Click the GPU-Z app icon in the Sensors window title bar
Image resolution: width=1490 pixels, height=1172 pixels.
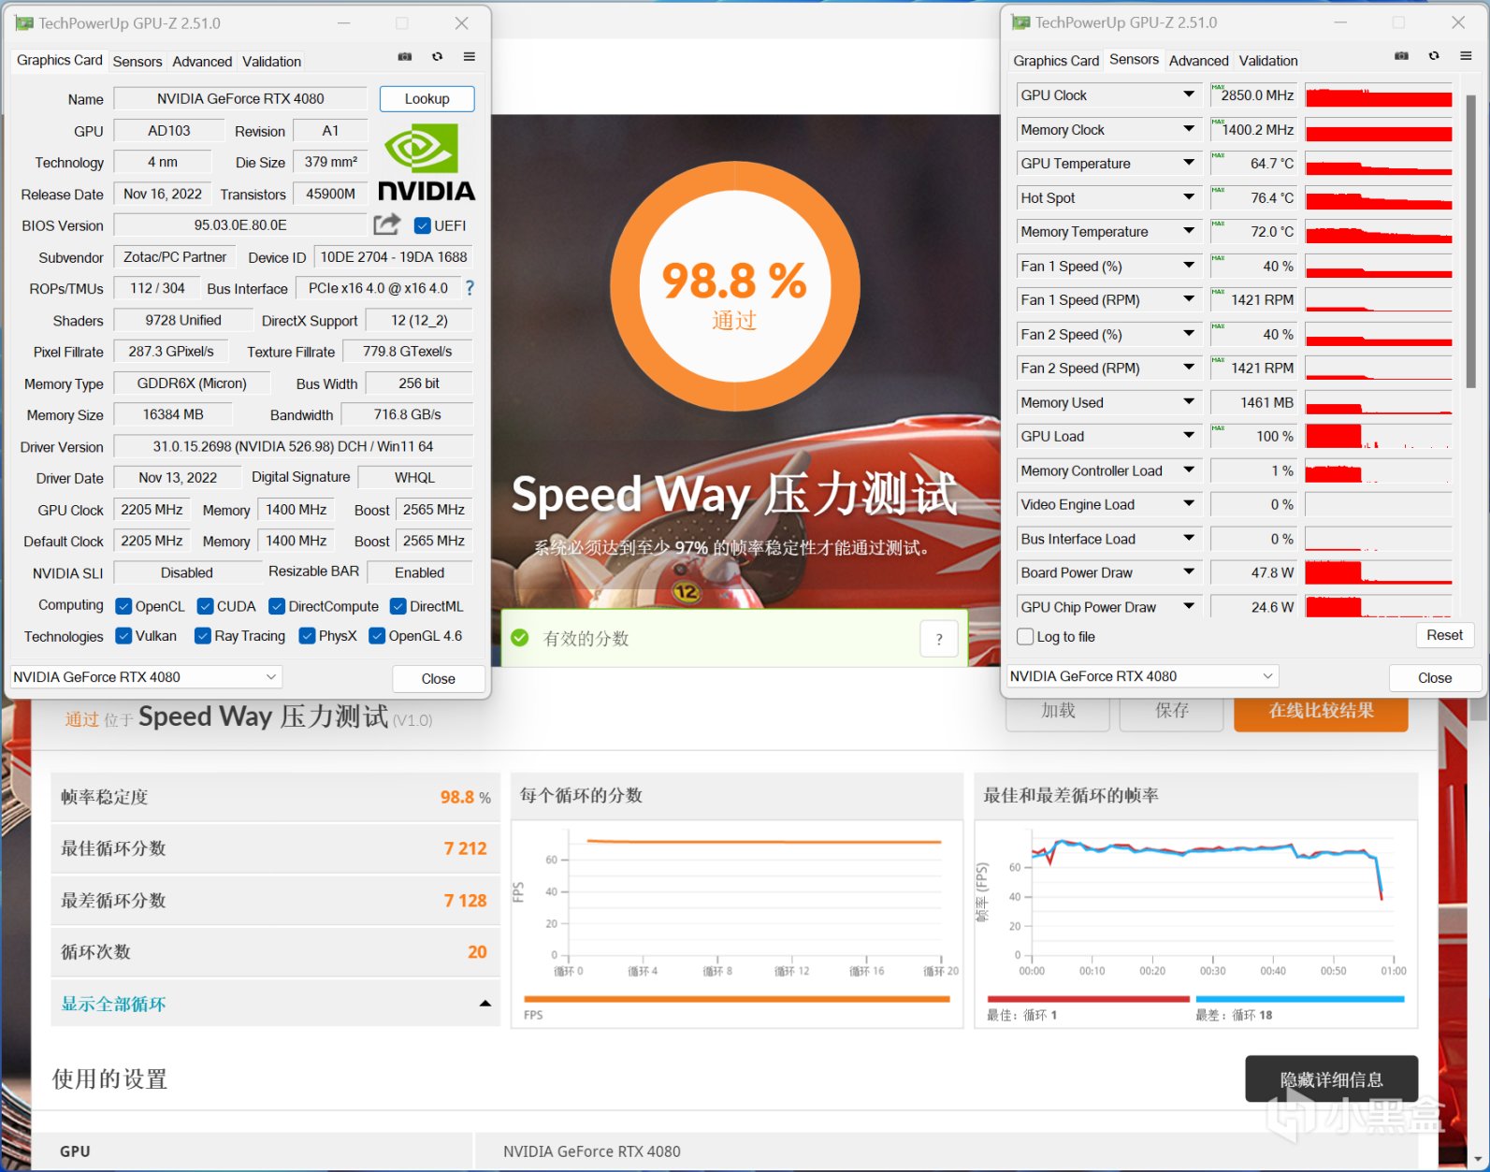tap(1021, 22)
